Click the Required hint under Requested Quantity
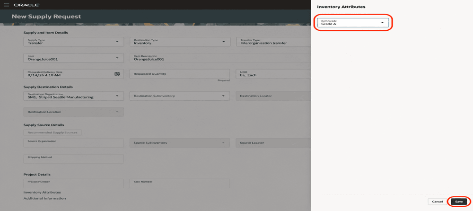Screen dimensions: 473x211 click(224, 80)
